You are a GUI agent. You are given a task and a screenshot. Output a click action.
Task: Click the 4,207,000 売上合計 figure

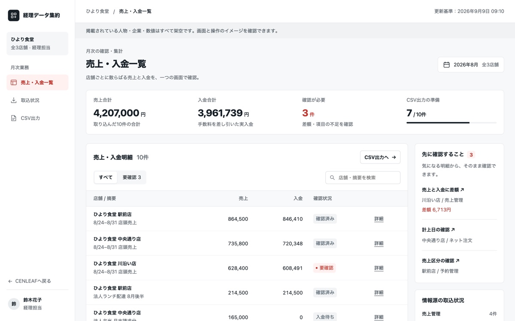tap(116, 113)
